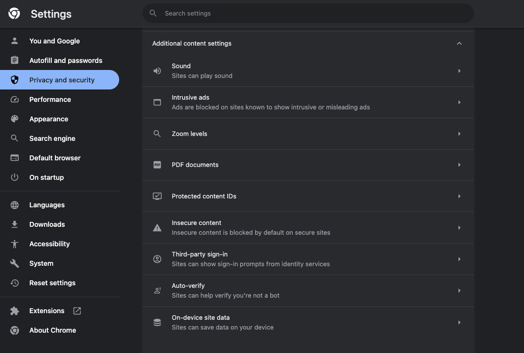Open Zoom levels using its arrow
The width and height of the screenshot is (524, 353).
459,134
